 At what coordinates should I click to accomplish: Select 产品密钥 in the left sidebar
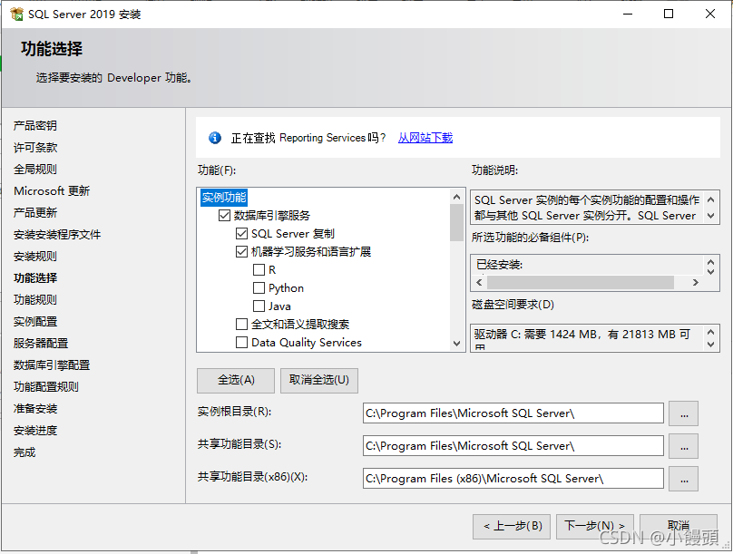(x=37, y=125)
